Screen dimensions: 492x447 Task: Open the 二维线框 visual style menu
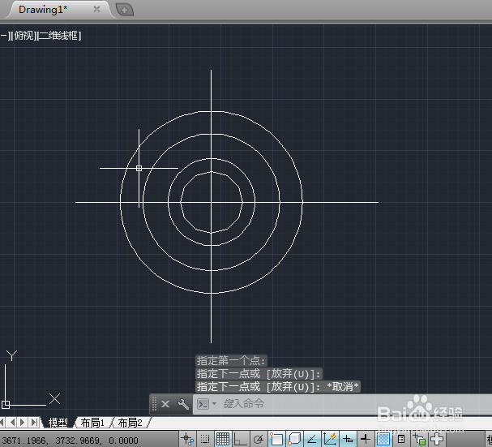click(59, 36)
